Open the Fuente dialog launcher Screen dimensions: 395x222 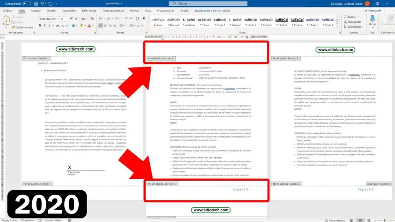coord(95,33)
